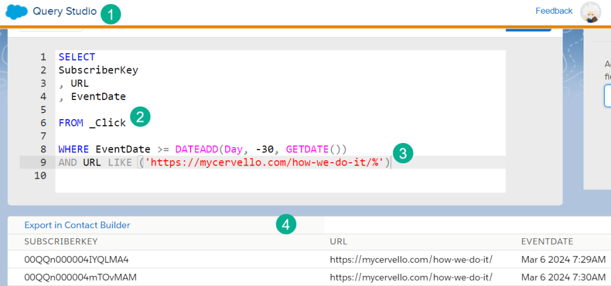Open the user avatar profile menu
Viewport: 611px width, 286px height.
click(590, 13)
